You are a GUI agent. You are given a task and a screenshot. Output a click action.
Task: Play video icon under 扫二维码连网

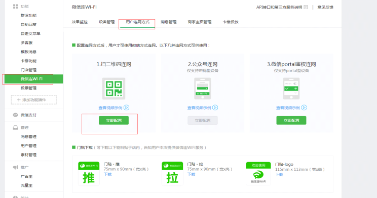click(x=127, y=108)
